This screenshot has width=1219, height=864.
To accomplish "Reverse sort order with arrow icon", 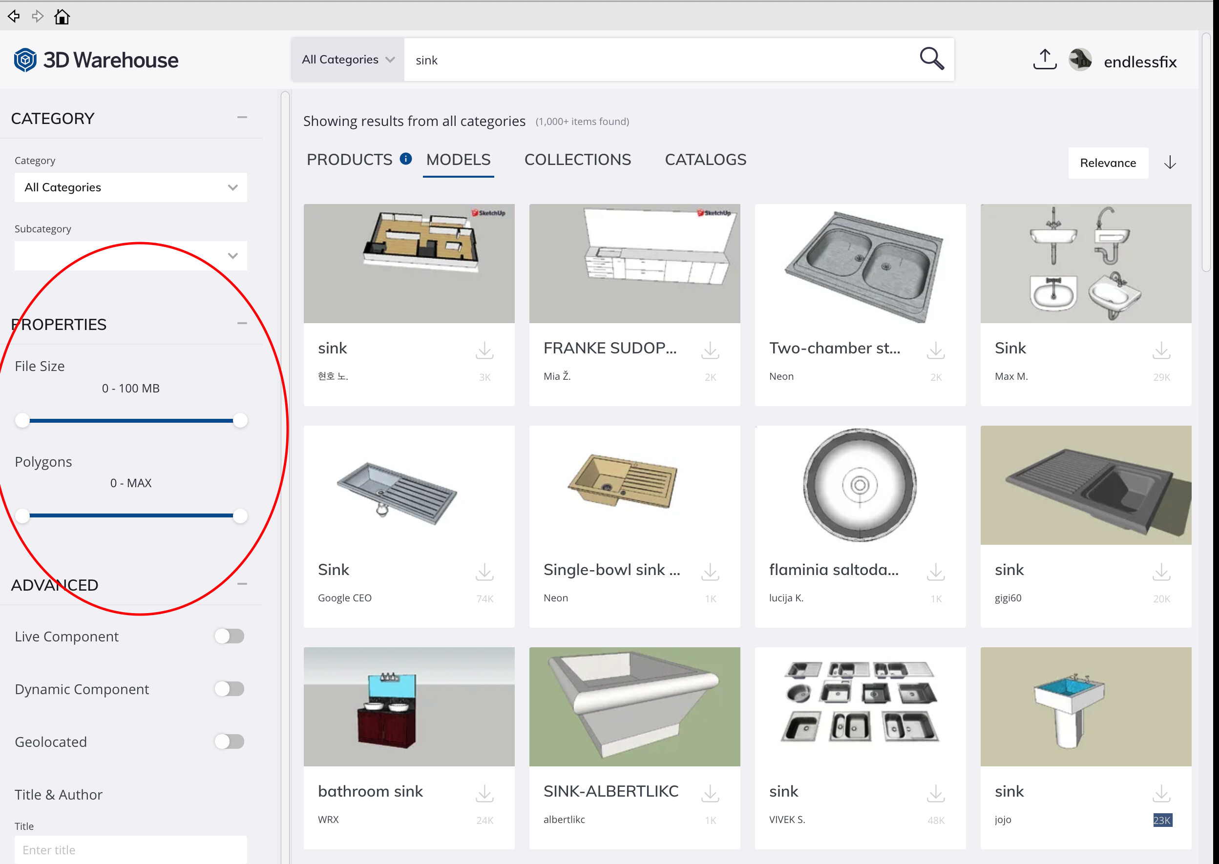I will pyautogui.click(x=1170, y=163).
